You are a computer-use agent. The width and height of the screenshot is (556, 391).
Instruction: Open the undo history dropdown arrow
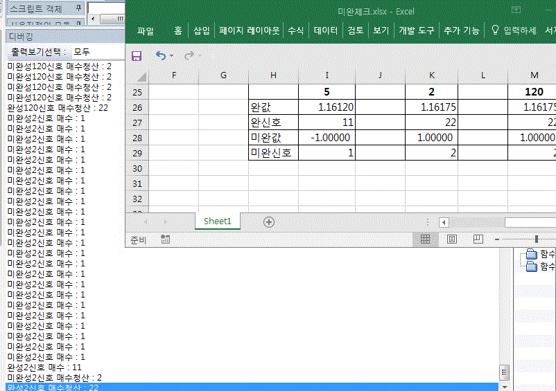172,55
